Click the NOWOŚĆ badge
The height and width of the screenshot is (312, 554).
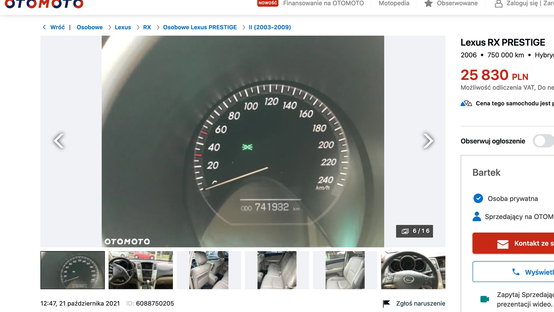click(268, 3)
